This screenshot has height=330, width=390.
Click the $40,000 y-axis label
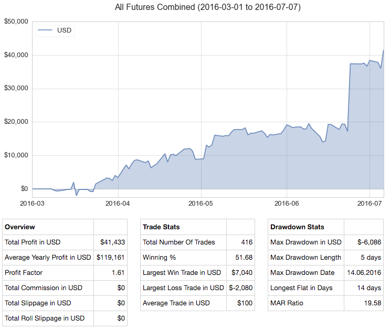click(x=16, y=55)
